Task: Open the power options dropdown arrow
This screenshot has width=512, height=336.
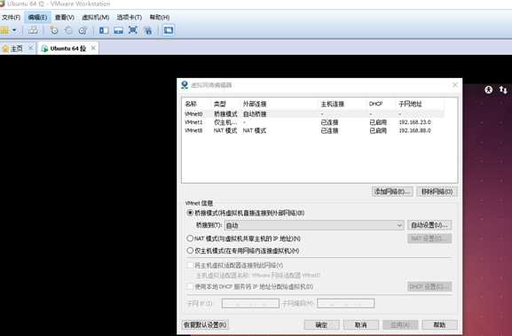Action: pos(14,30)
